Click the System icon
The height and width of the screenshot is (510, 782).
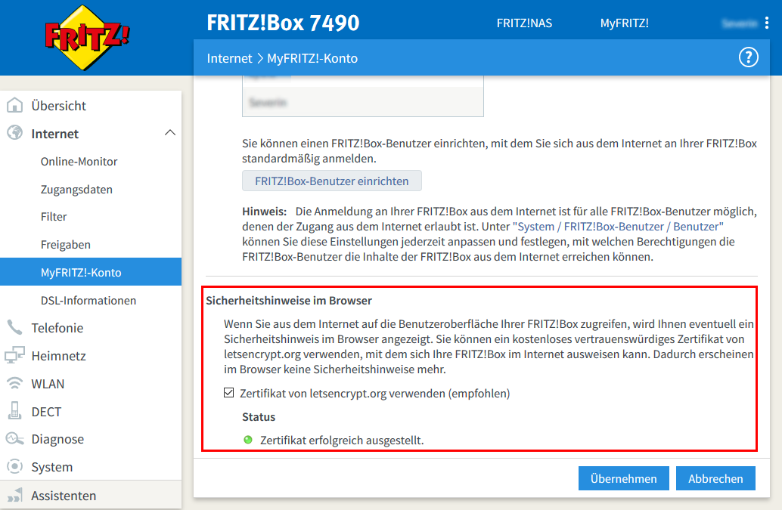pos(14,467)
